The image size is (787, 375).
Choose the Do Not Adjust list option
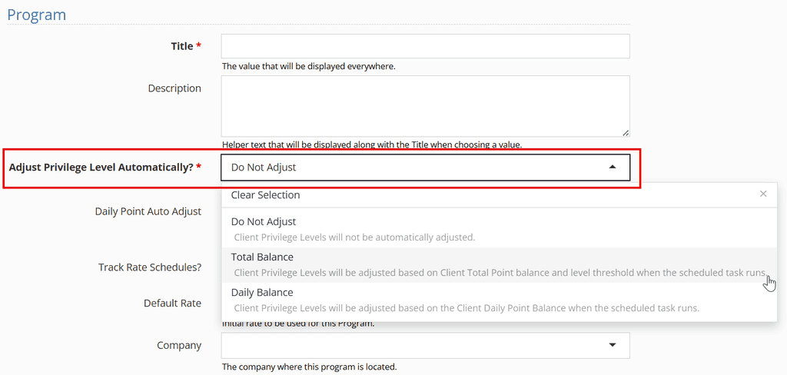(x=500, y=230)
